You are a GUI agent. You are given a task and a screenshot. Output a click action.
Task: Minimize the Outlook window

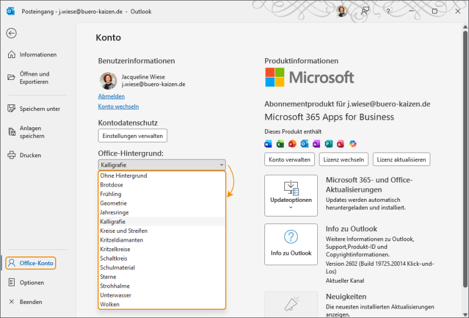412,11
